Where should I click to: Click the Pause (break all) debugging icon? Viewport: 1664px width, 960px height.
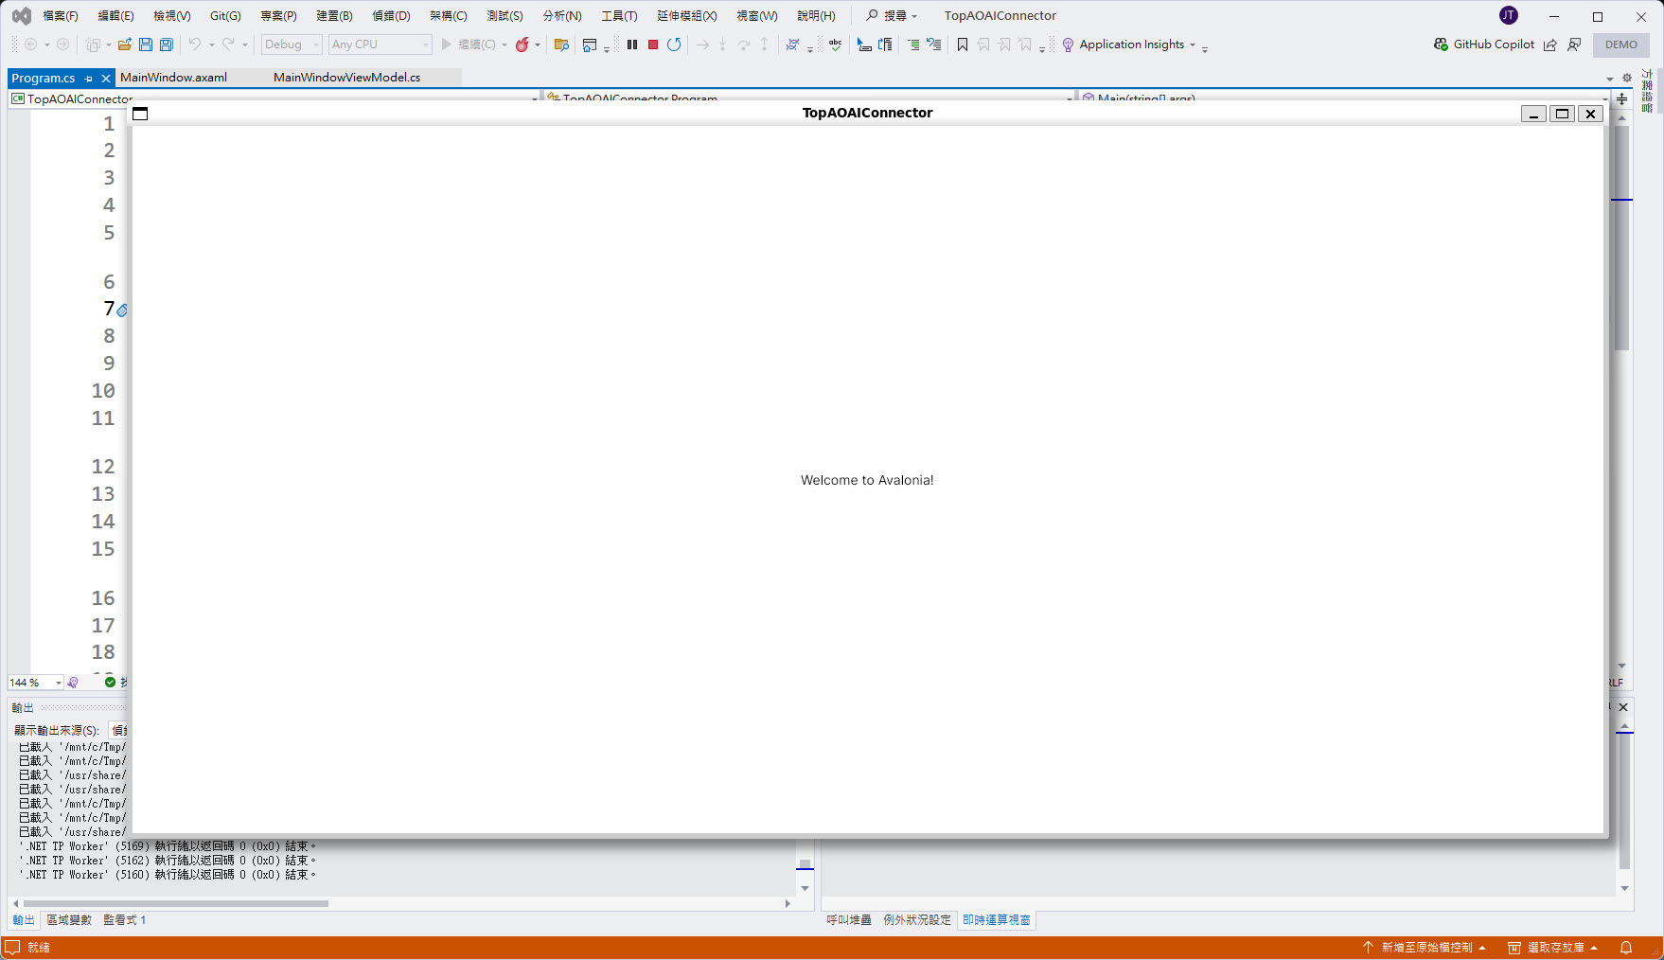tap(632, 44)
